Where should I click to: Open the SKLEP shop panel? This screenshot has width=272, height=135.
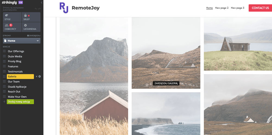pyautogui.click(x=31, y=17)
